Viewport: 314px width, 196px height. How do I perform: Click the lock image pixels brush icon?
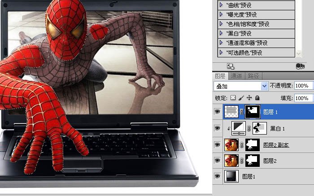tap(241, 98)
